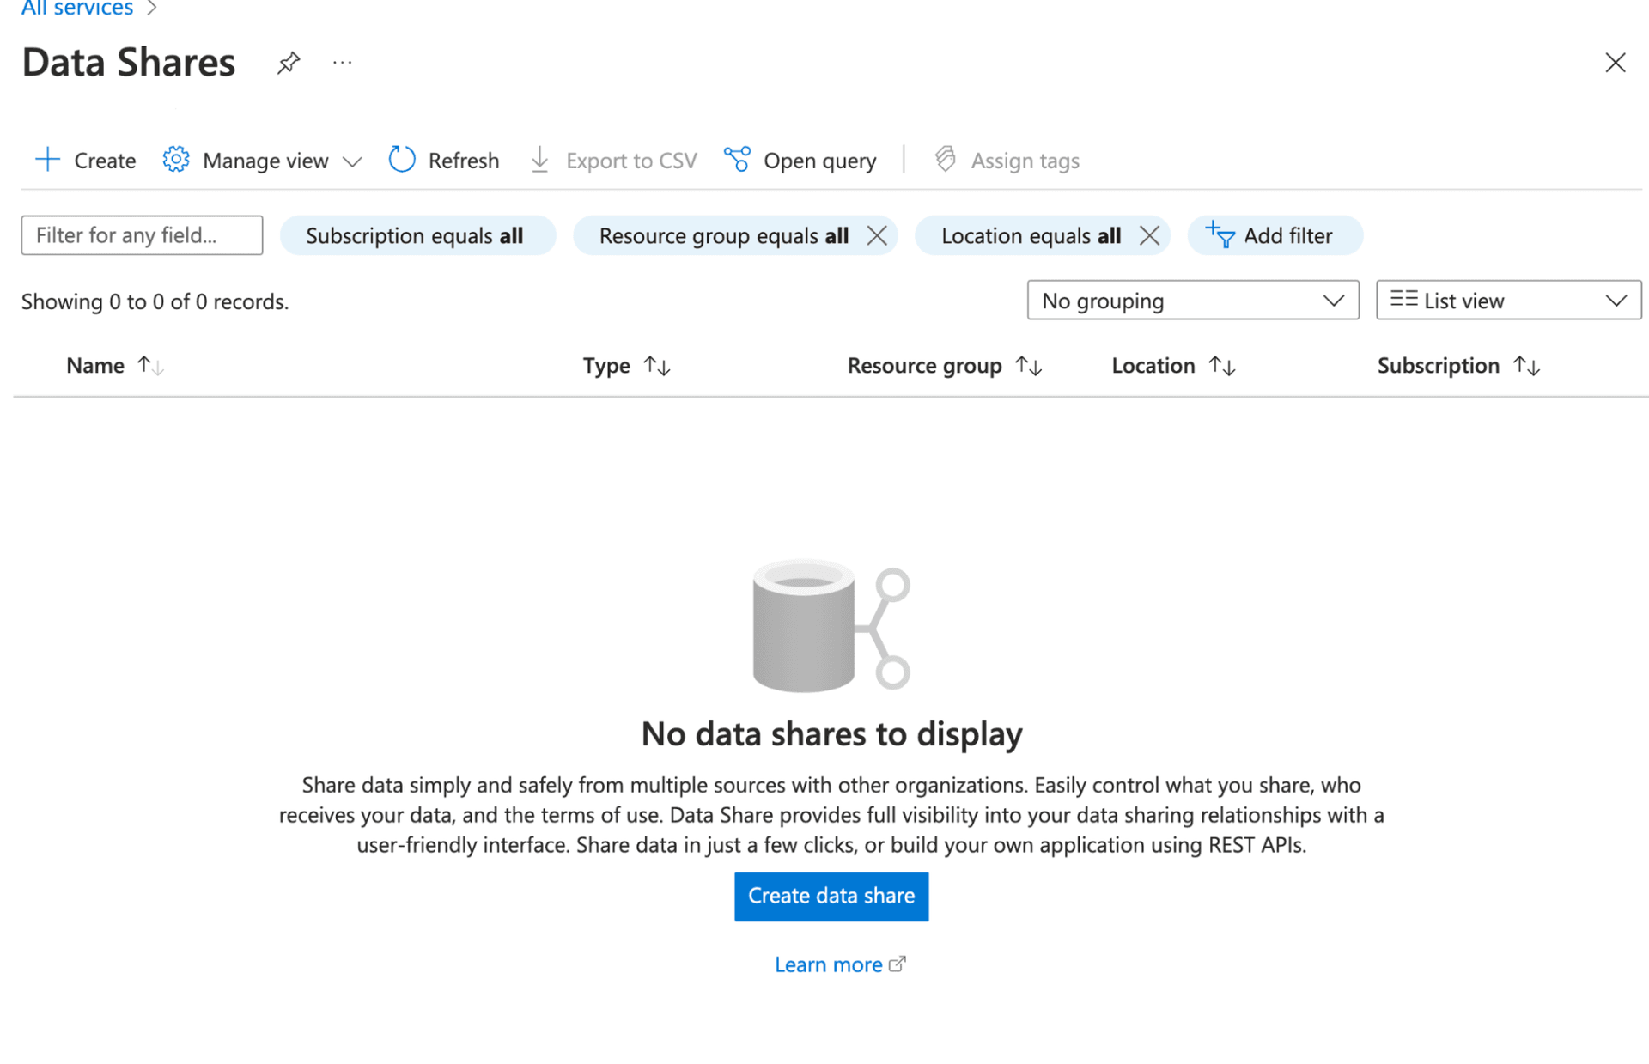The height and width of the screenshot is (1064, 1649).
Task: Sort by Type column
Action: click(627, 366)
